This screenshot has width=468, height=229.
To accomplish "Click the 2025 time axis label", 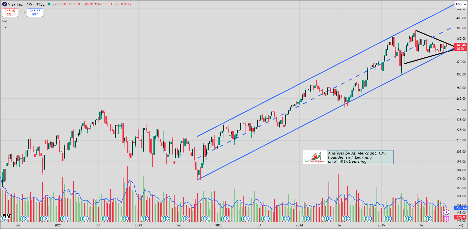I will click(x=381, y=225).
